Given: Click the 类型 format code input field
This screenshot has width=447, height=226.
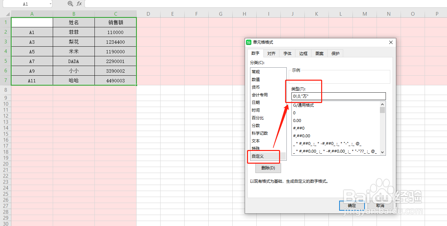Looking at the screenshot, I should 339,96.
